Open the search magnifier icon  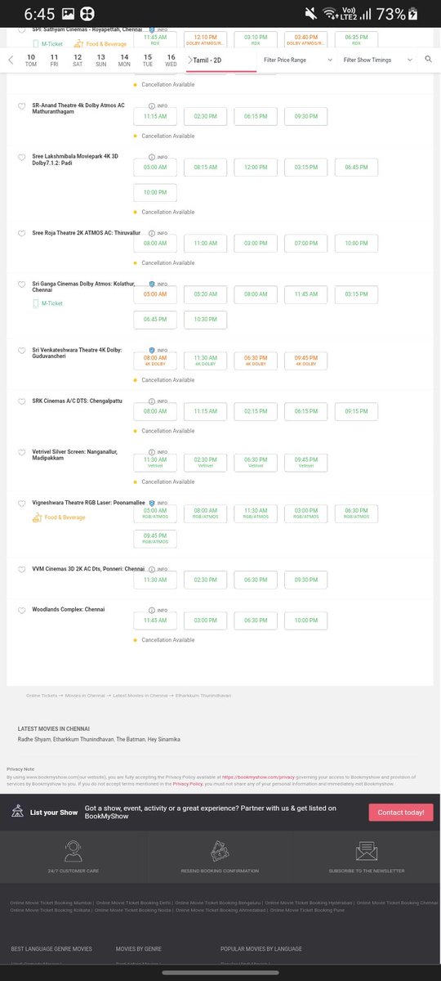(x=428, y=60)
